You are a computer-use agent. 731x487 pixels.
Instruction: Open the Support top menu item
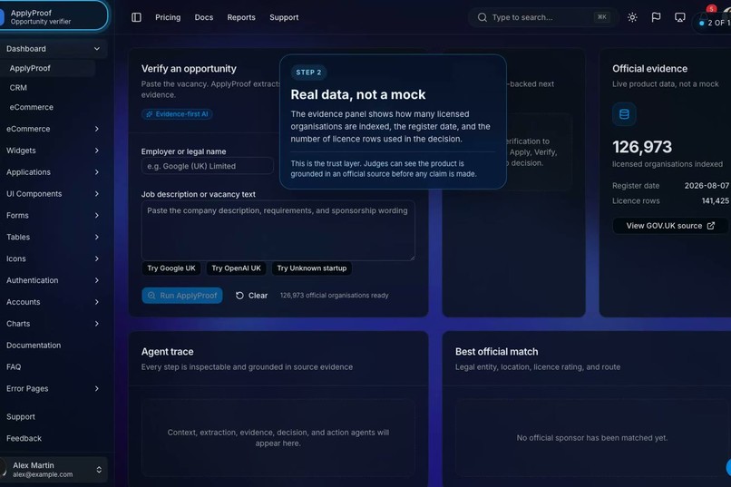click(x=284, y=17)
